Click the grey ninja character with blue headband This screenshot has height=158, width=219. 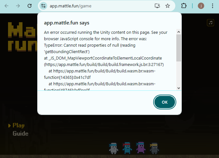114,148
